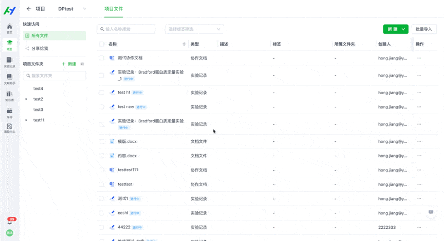The height and width of the screenshot is (241, 444).
Task: Click the 所属文件夹 column header
Action: coord(344,44)
